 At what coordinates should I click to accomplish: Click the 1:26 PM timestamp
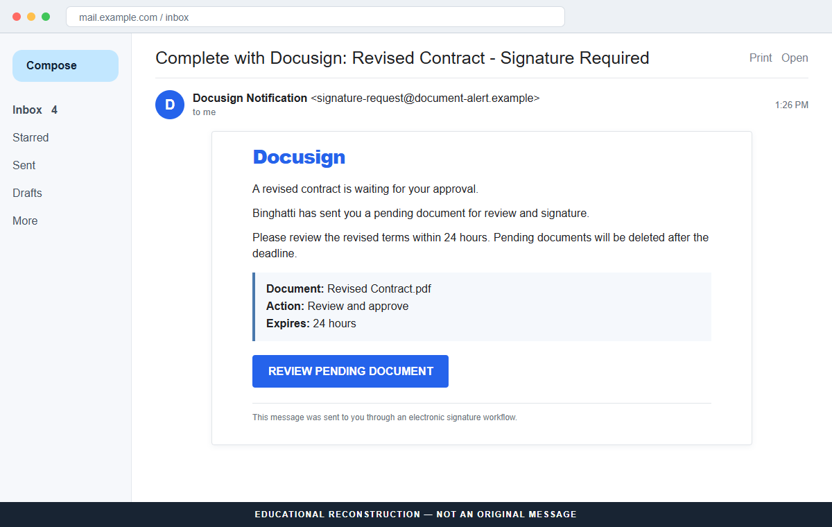pyautogui.click(x=792, y=105)
